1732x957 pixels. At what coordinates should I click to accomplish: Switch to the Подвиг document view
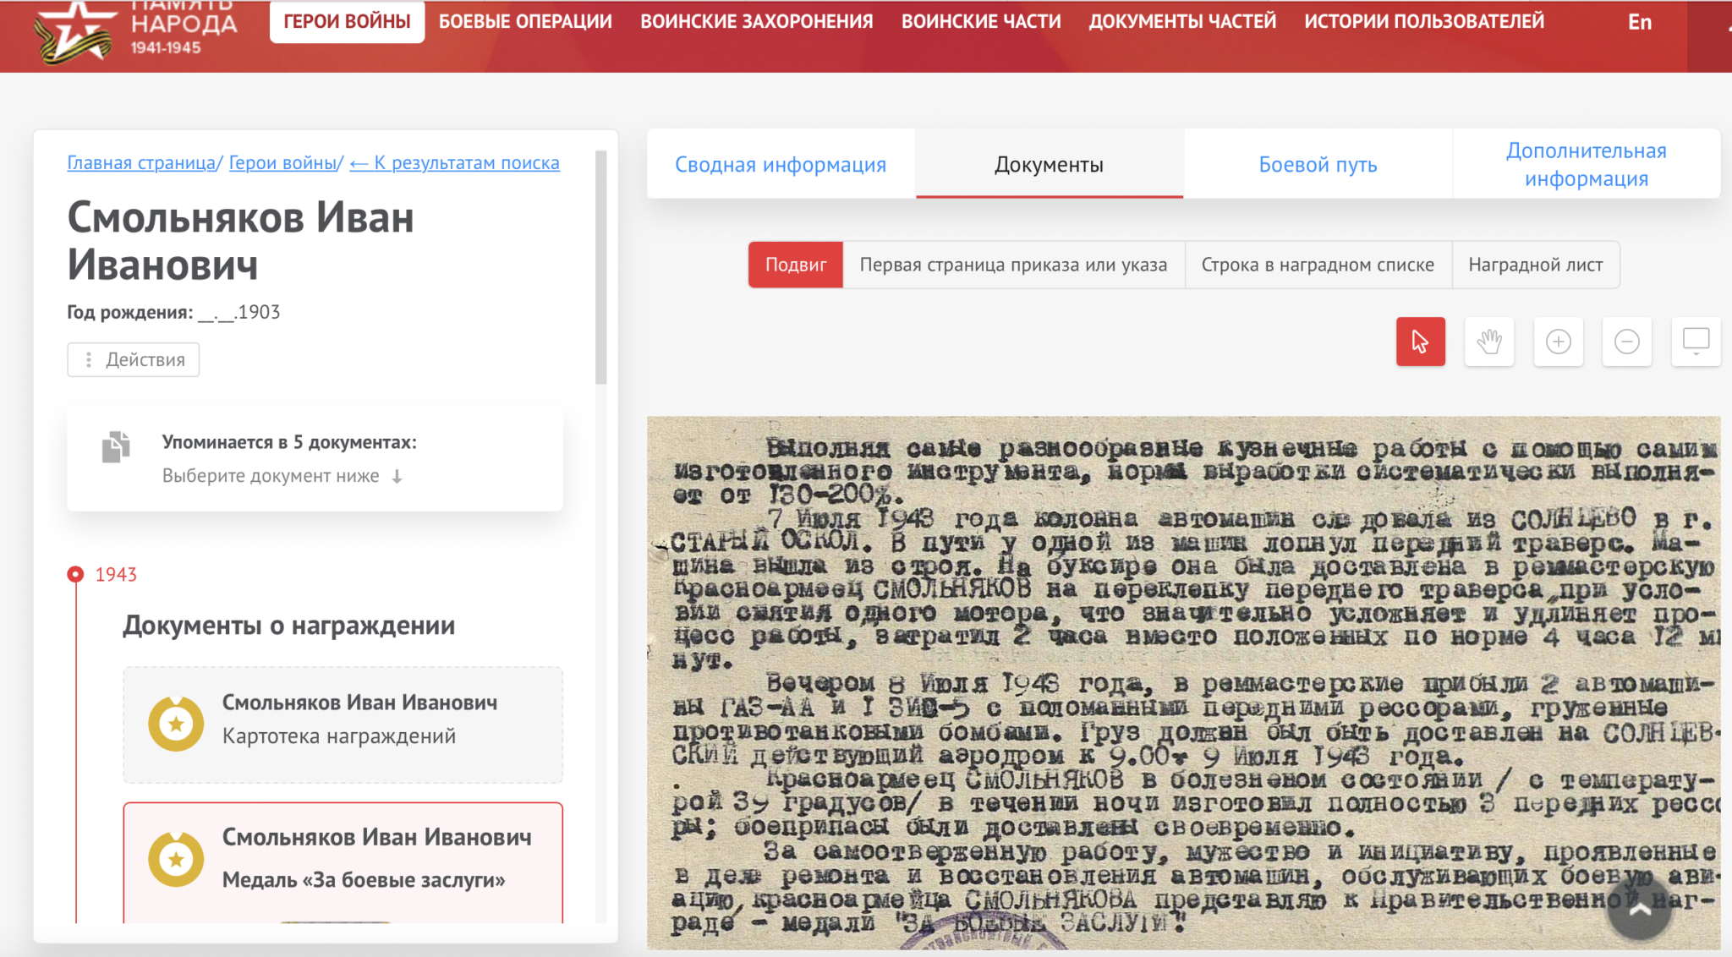point(795,265)
